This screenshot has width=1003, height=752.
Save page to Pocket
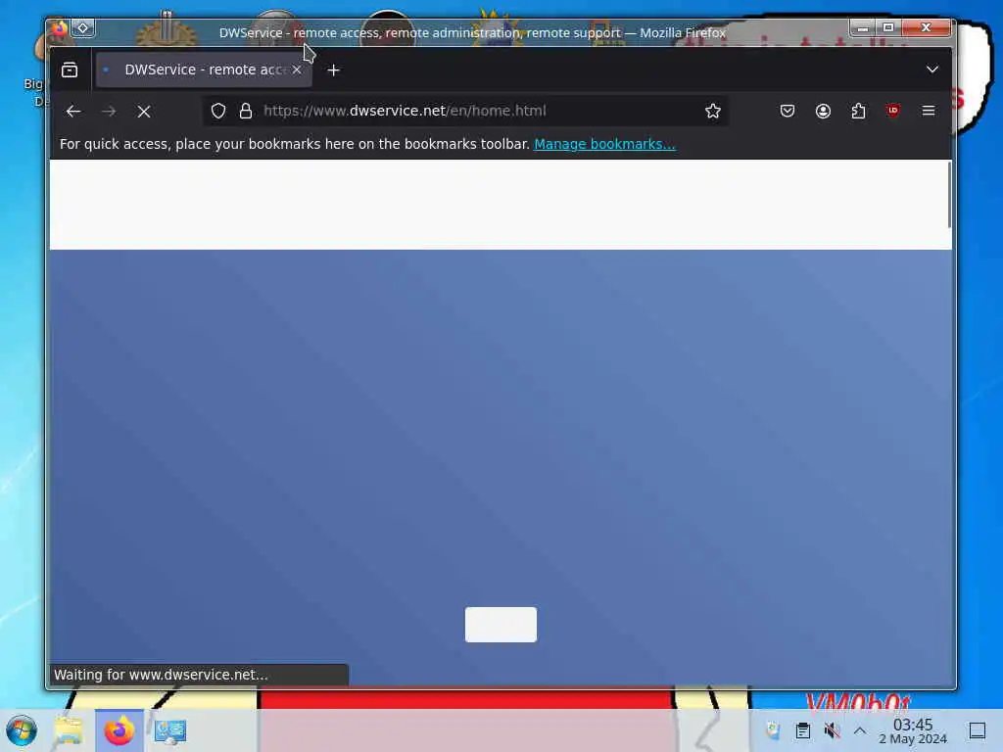pos(788,111)
